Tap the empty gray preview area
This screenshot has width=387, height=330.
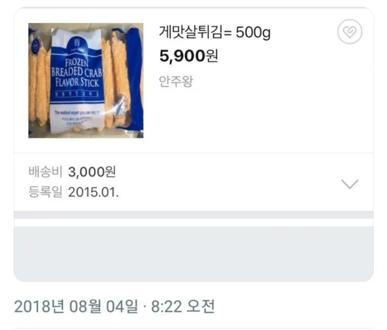coord(194,254)
